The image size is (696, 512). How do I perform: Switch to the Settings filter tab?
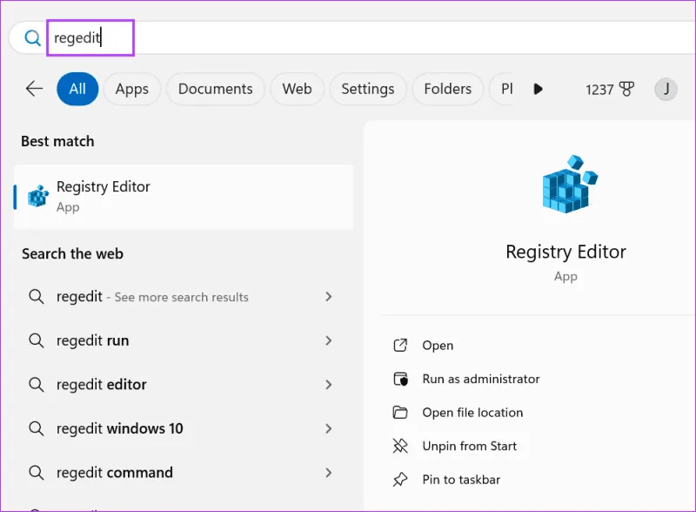(x=367, y=89)
